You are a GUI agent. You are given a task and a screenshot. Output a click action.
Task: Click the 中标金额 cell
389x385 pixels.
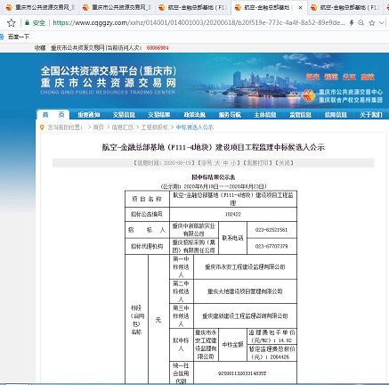coord(232,345)
